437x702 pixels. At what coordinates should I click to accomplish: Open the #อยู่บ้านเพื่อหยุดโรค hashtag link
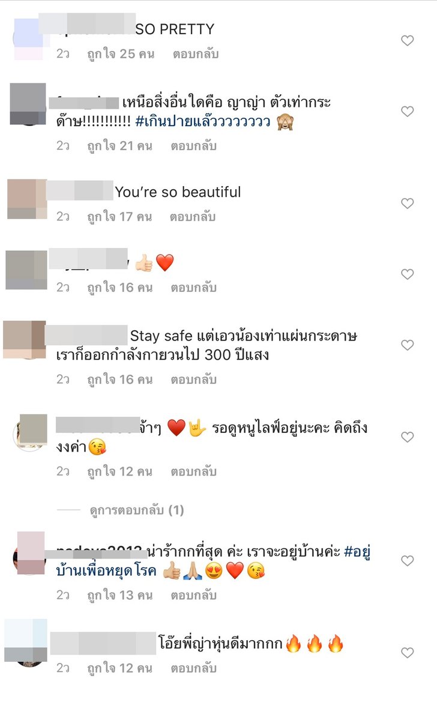(x=213, y=561)
